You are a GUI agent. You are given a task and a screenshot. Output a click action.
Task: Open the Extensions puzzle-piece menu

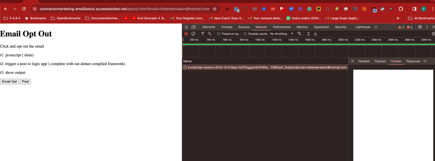tap(401, 9)
